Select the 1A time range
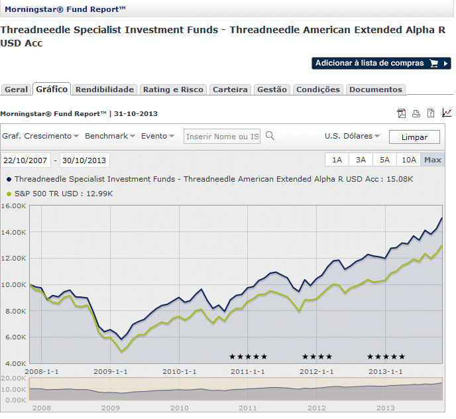Viewport: 456px width, 419px height. (x=337, y=160)
